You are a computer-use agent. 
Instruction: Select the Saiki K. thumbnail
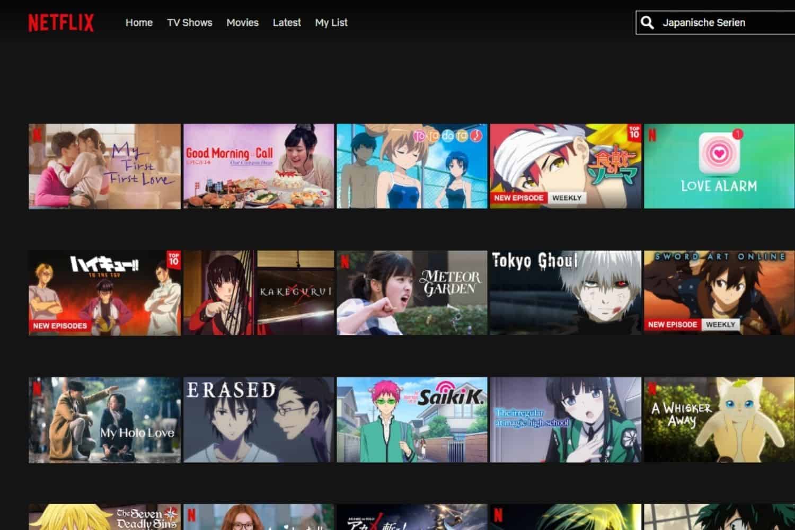click(x=412, y=420)
